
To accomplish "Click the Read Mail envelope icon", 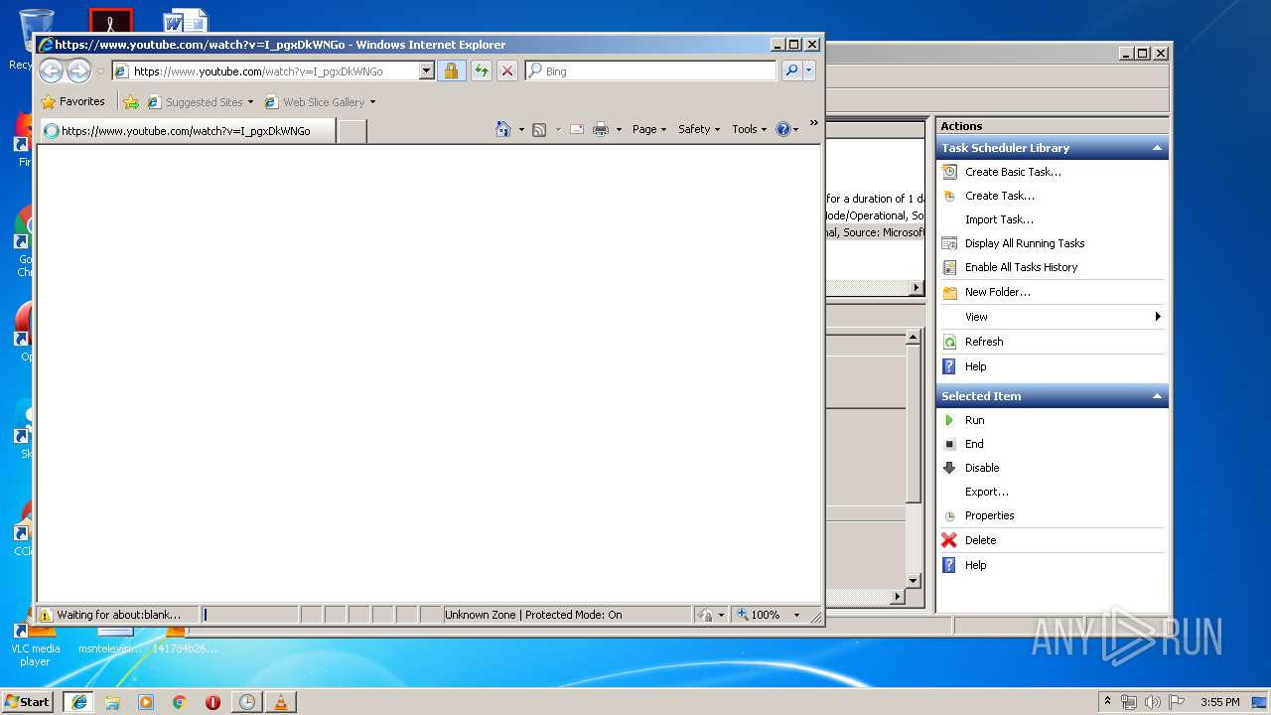I will (x=577, y=129).
